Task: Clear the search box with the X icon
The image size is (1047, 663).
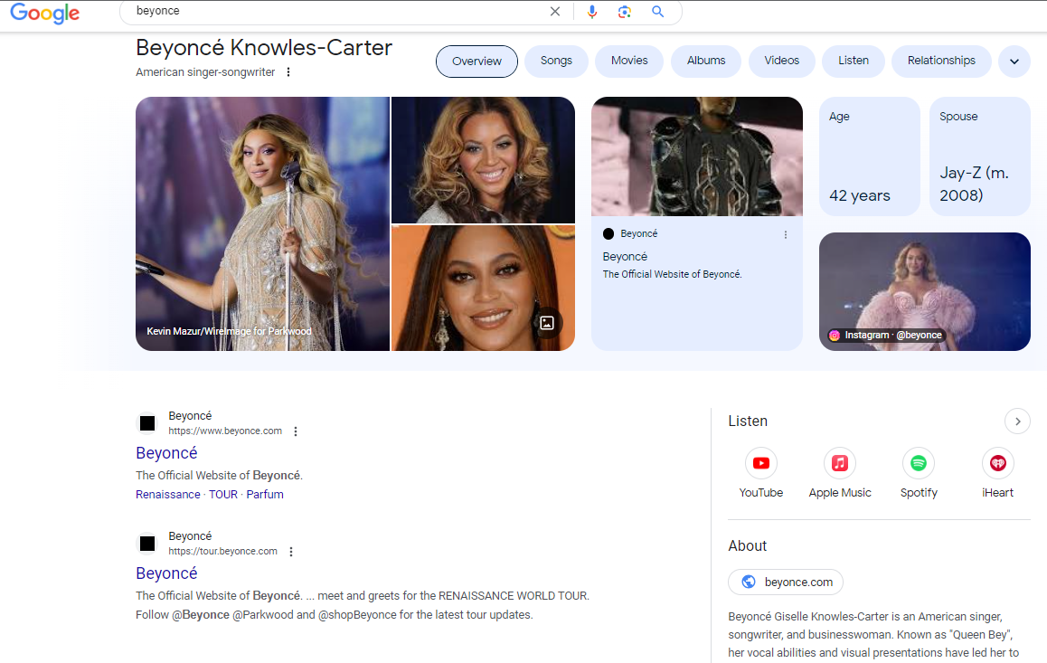Action: (x=555, y=12)
